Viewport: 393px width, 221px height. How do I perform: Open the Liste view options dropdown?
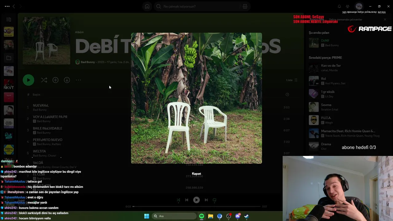[292, 80]
